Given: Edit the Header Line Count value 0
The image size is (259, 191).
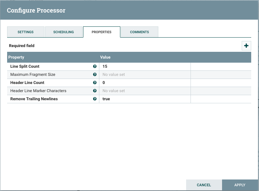Looking at the screenshot, I should (x=145, y=83).
